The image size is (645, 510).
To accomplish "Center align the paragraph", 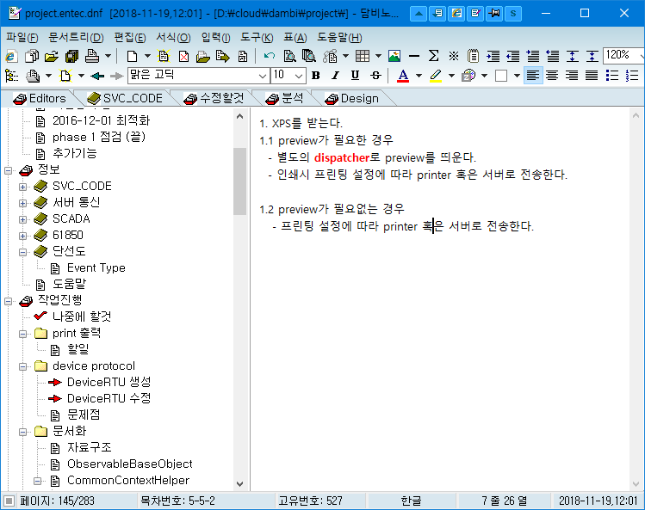I will pyautogui.click(x=552, y=76).
